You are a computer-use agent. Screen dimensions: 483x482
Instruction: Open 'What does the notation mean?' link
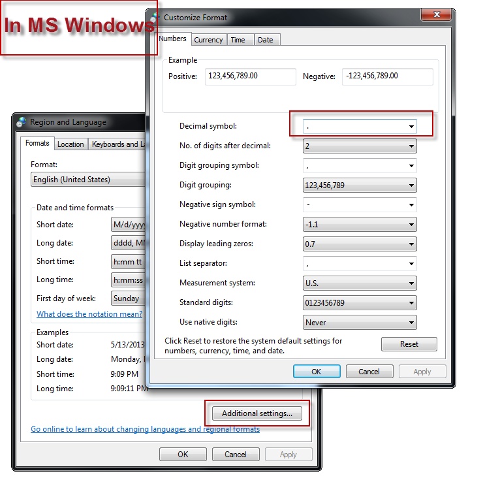89,314
